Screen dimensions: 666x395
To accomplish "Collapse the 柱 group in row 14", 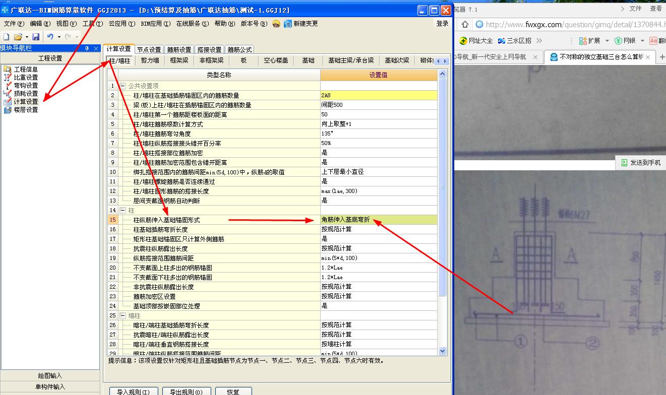I will click(124, 210).
